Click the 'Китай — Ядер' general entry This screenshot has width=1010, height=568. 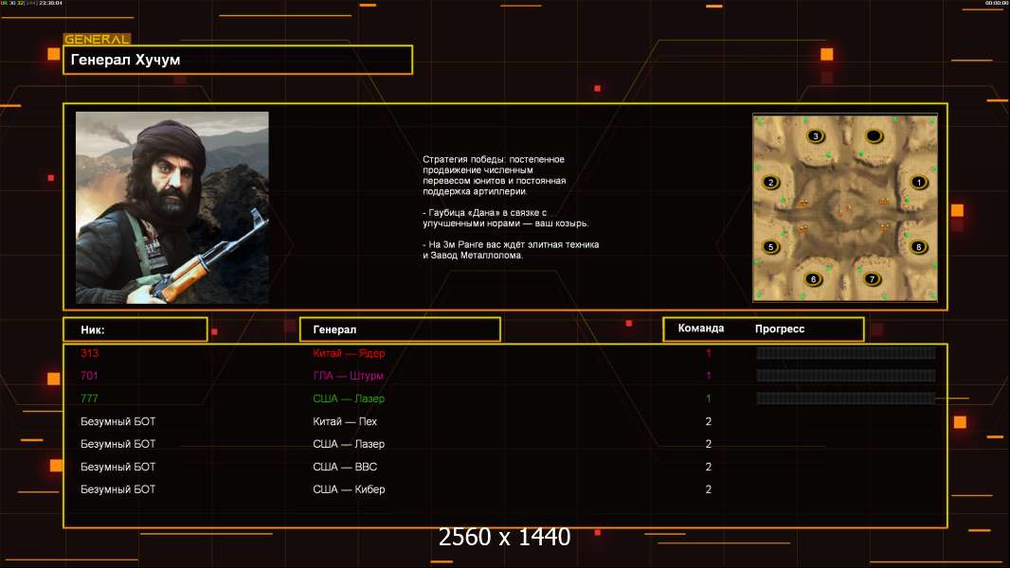[x=349, y=353]
